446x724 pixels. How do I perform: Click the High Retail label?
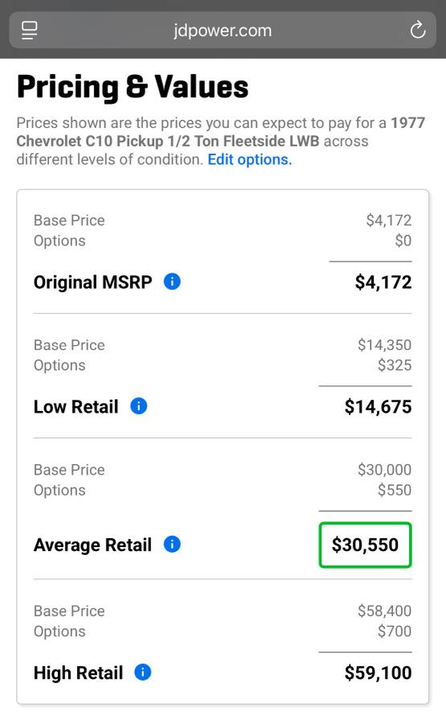pos(79,673)
